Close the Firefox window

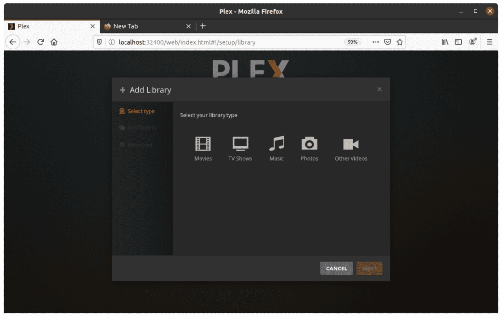coord(490,11)
